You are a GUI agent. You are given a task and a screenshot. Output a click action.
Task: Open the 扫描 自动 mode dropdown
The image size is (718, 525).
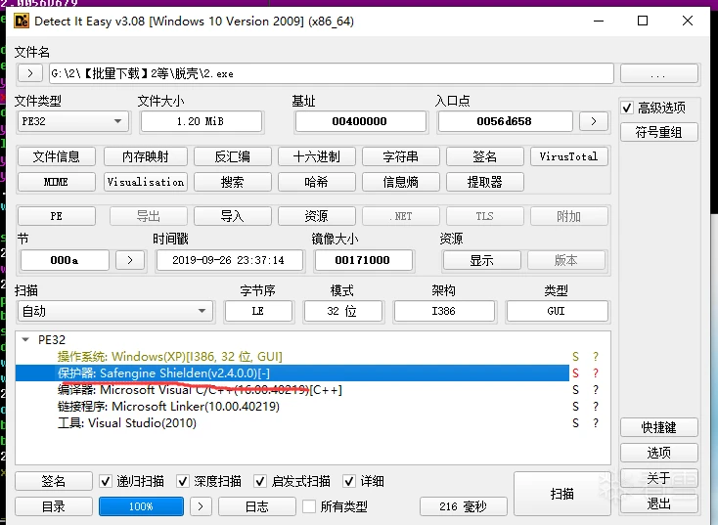[x=114, y=311]
